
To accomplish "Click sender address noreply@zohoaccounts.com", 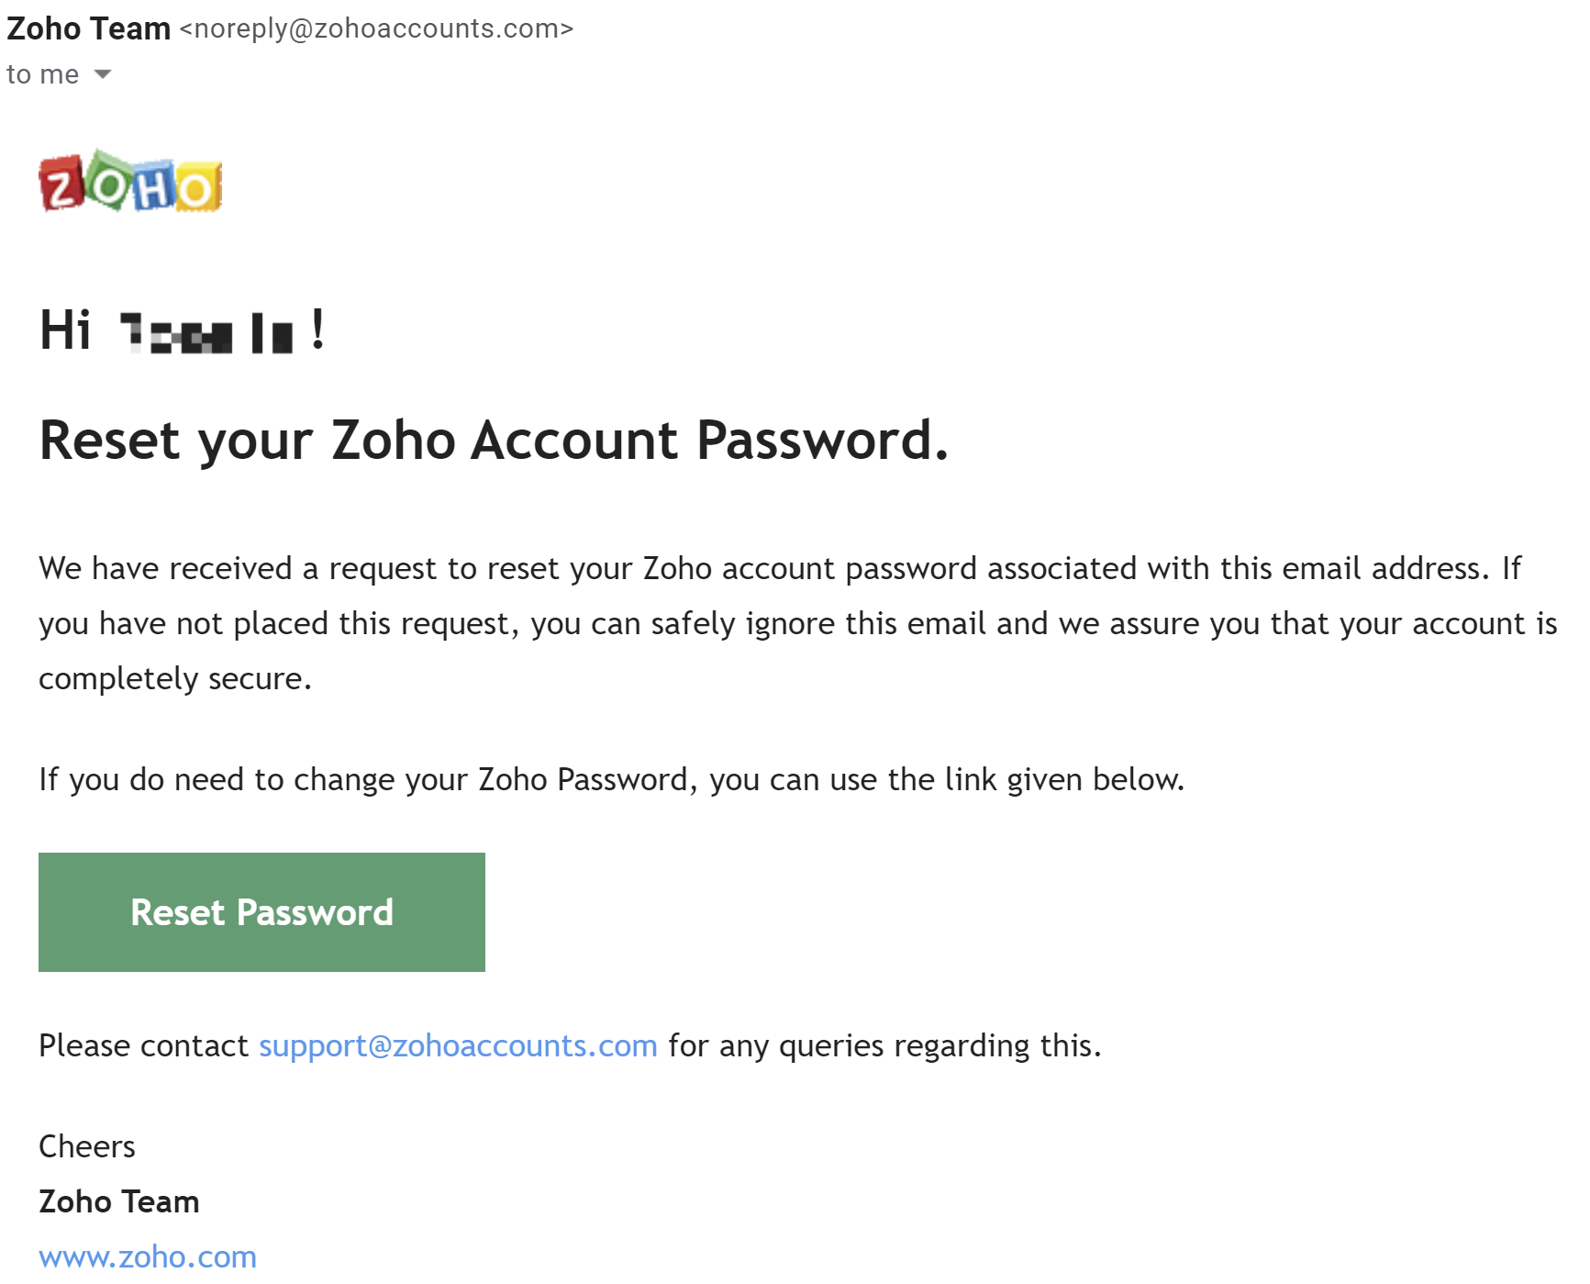I will [376, 28].
